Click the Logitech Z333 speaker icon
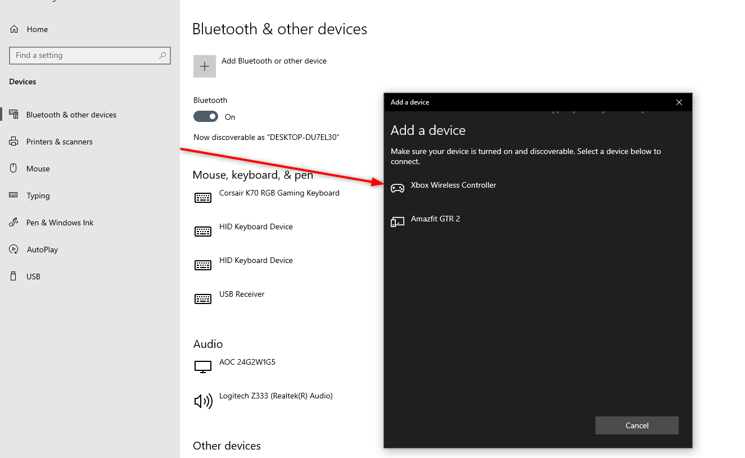This screenshot has height=458, width=745. click(x=203, y=401)
